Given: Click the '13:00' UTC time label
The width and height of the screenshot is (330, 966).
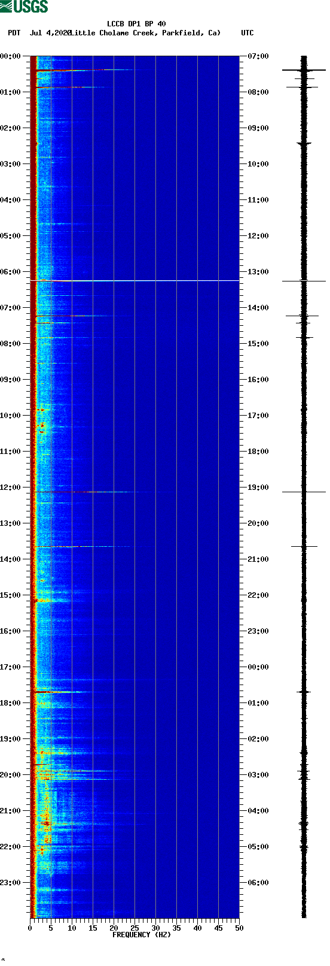Looking at the screenshot, I should (258, 272).
